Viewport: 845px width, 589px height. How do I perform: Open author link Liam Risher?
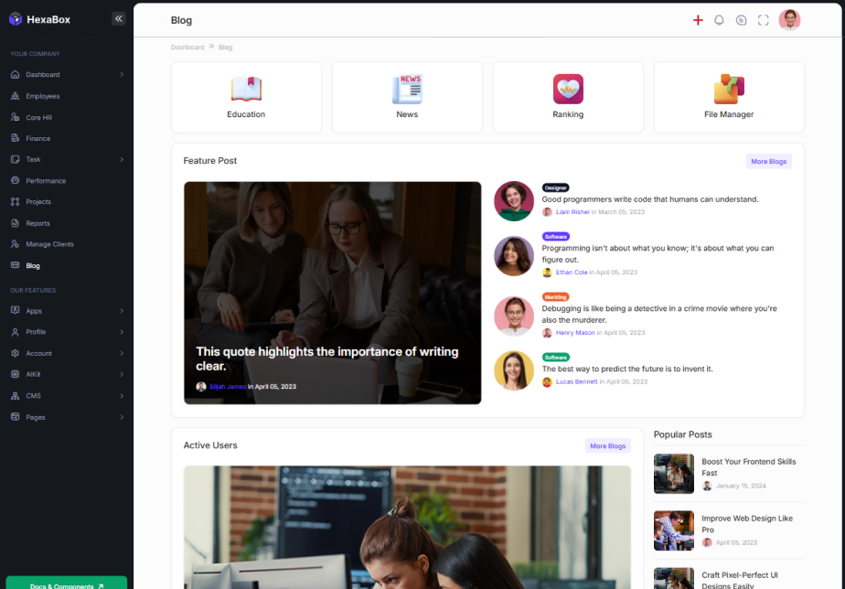pos(572,212)
